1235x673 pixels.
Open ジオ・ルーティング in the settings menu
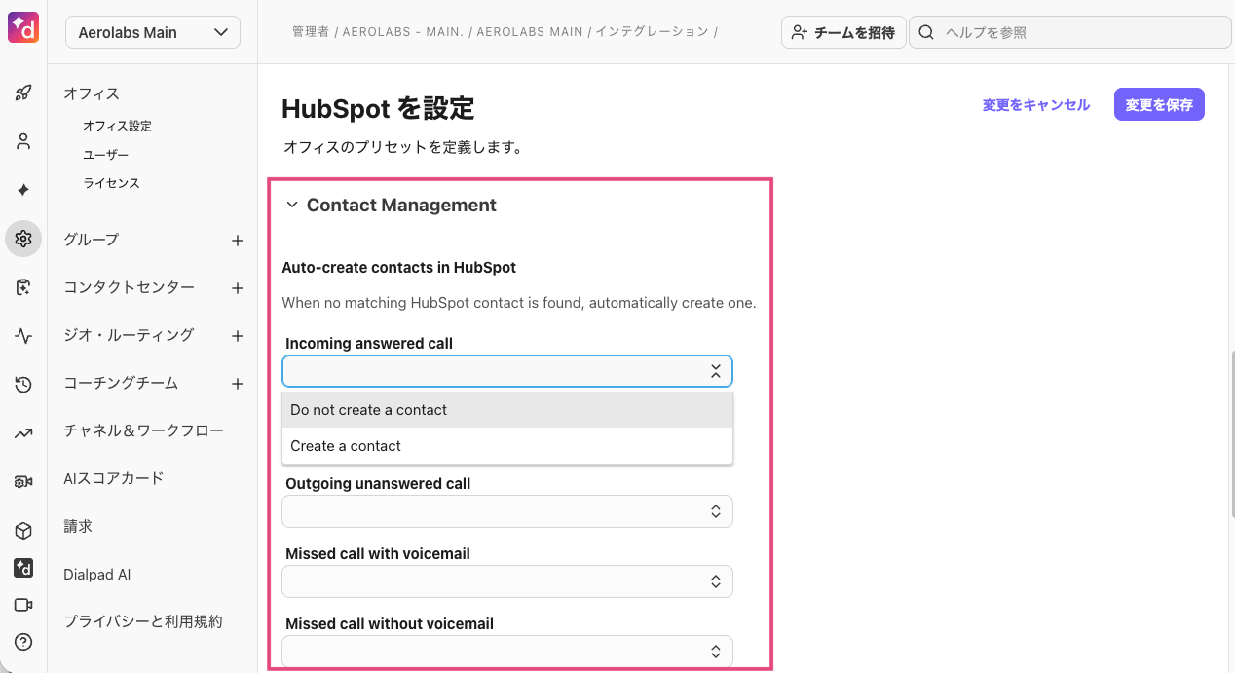[129, 335]
